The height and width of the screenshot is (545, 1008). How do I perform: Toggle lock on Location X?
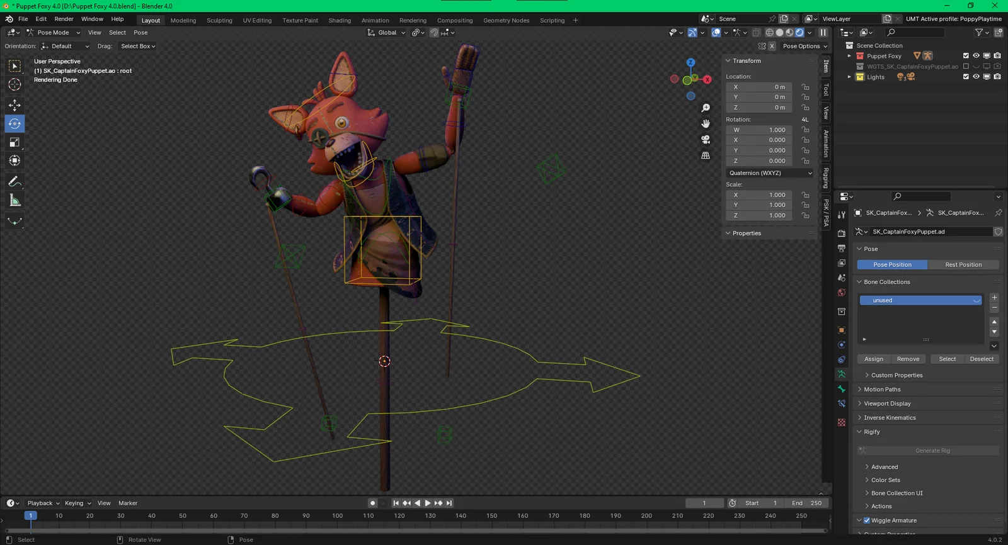(805, 87)
